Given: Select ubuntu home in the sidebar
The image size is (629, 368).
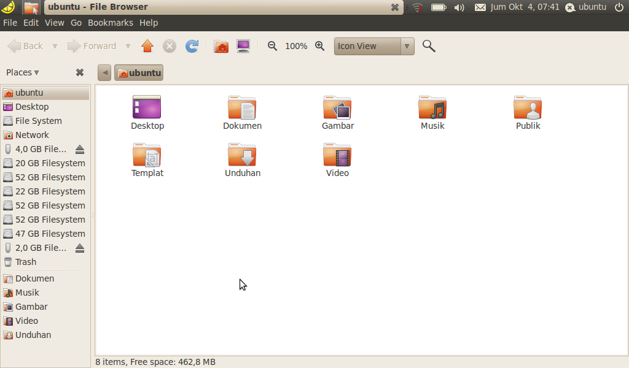Looking at the screenshot, I should 45,93.
